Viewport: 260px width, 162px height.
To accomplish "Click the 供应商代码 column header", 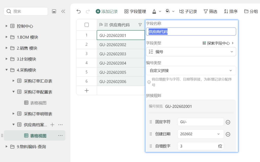I will click(x=121, y=25).
